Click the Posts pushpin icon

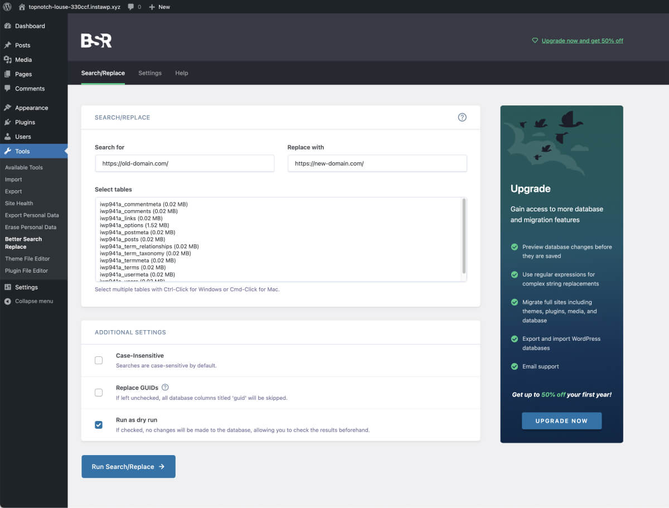click(x=7, y=45)
